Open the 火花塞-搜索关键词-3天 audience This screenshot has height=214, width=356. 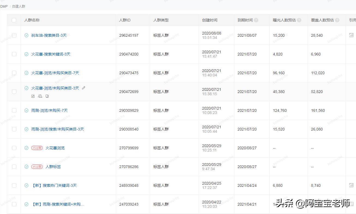(x=51, y=54)
